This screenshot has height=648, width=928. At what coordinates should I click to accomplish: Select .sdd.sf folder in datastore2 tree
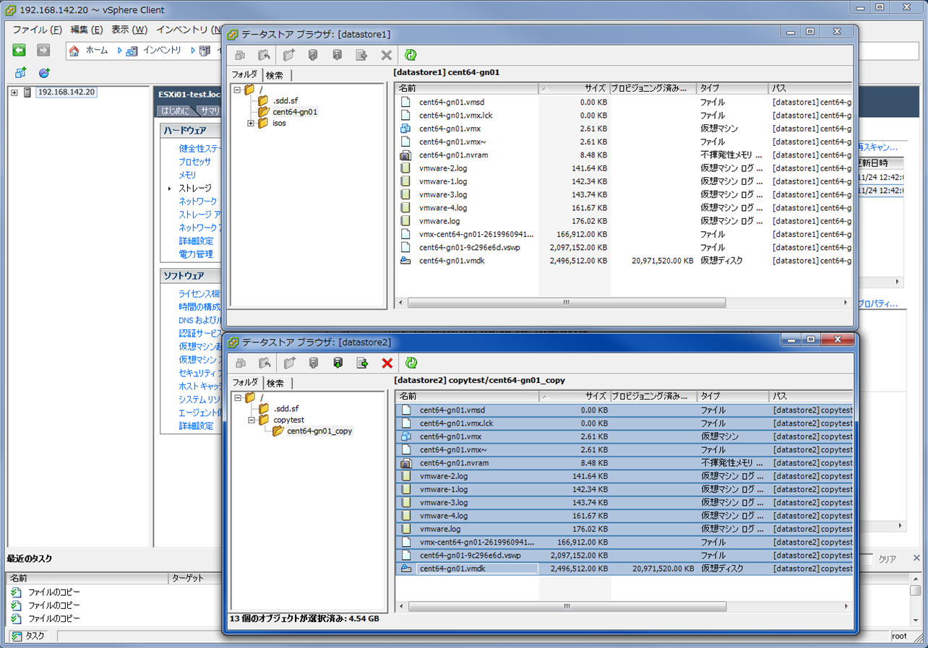pos(285,409)
